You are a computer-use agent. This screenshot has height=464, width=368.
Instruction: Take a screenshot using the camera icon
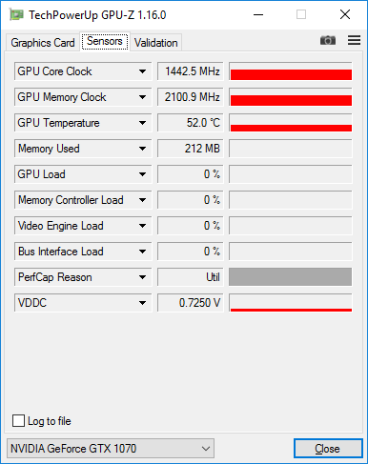328,40
